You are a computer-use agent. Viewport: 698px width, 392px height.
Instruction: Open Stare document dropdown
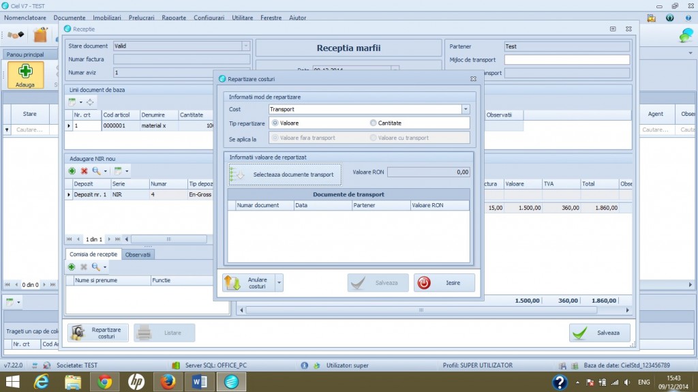245,46
